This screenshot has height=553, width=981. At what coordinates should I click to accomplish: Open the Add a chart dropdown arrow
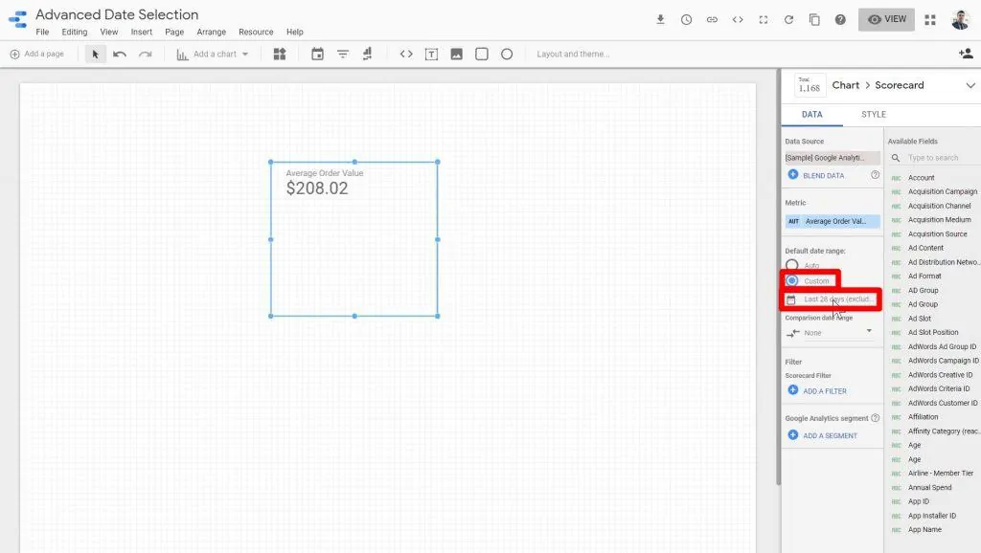click(245, 54)
